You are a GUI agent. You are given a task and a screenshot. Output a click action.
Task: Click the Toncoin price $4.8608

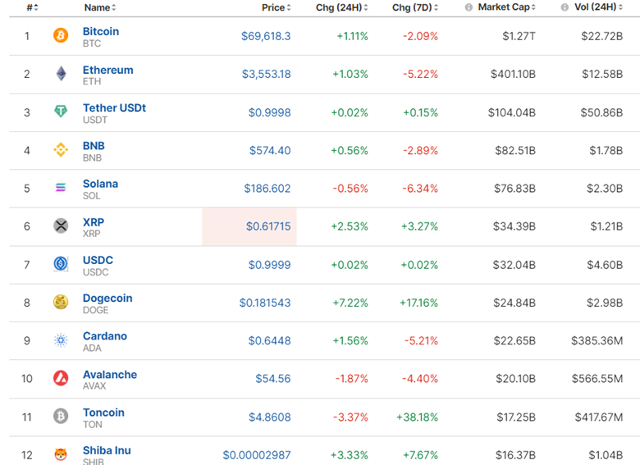coord(270,417)
